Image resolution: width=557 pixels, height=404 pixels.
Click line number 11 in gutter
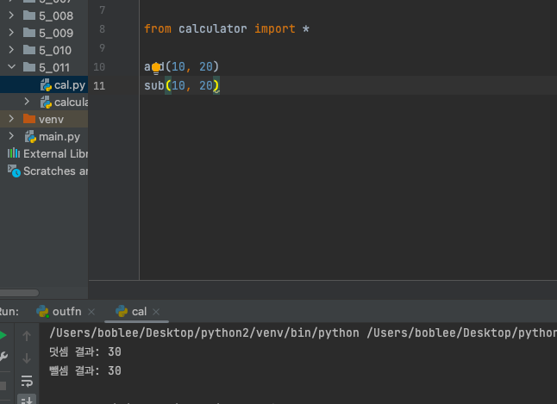[99, 85]
